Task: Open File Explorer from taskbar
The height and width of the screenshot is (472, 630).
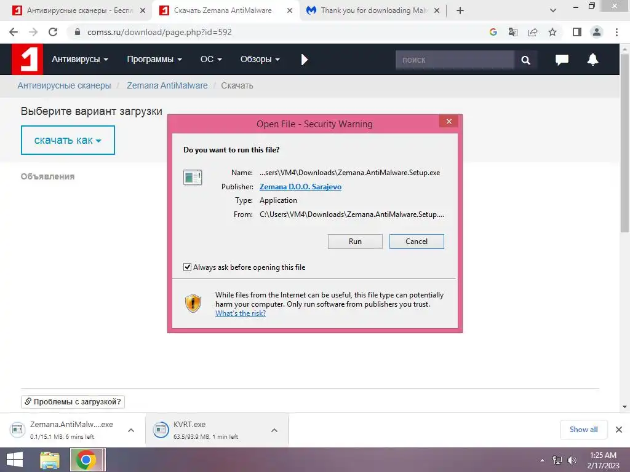Action: (x=50, y=460)
